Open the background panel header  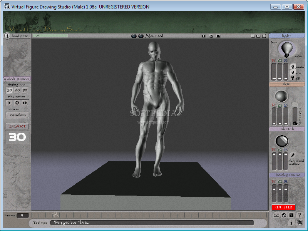pos(286,175)
